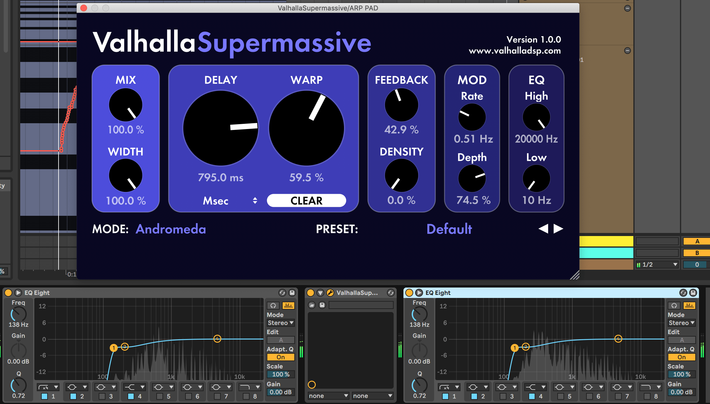Open the Mode Stereo dropdown on EQ Eight
Viewport: 710px width, 404px height.
pyautogui.click(x=280, y=322)
